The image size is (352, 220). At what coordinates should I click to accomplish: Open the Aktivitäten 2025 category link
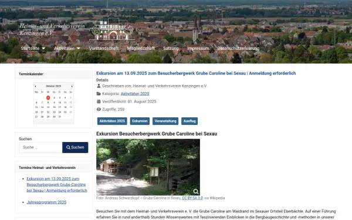[x=135, y=94]
